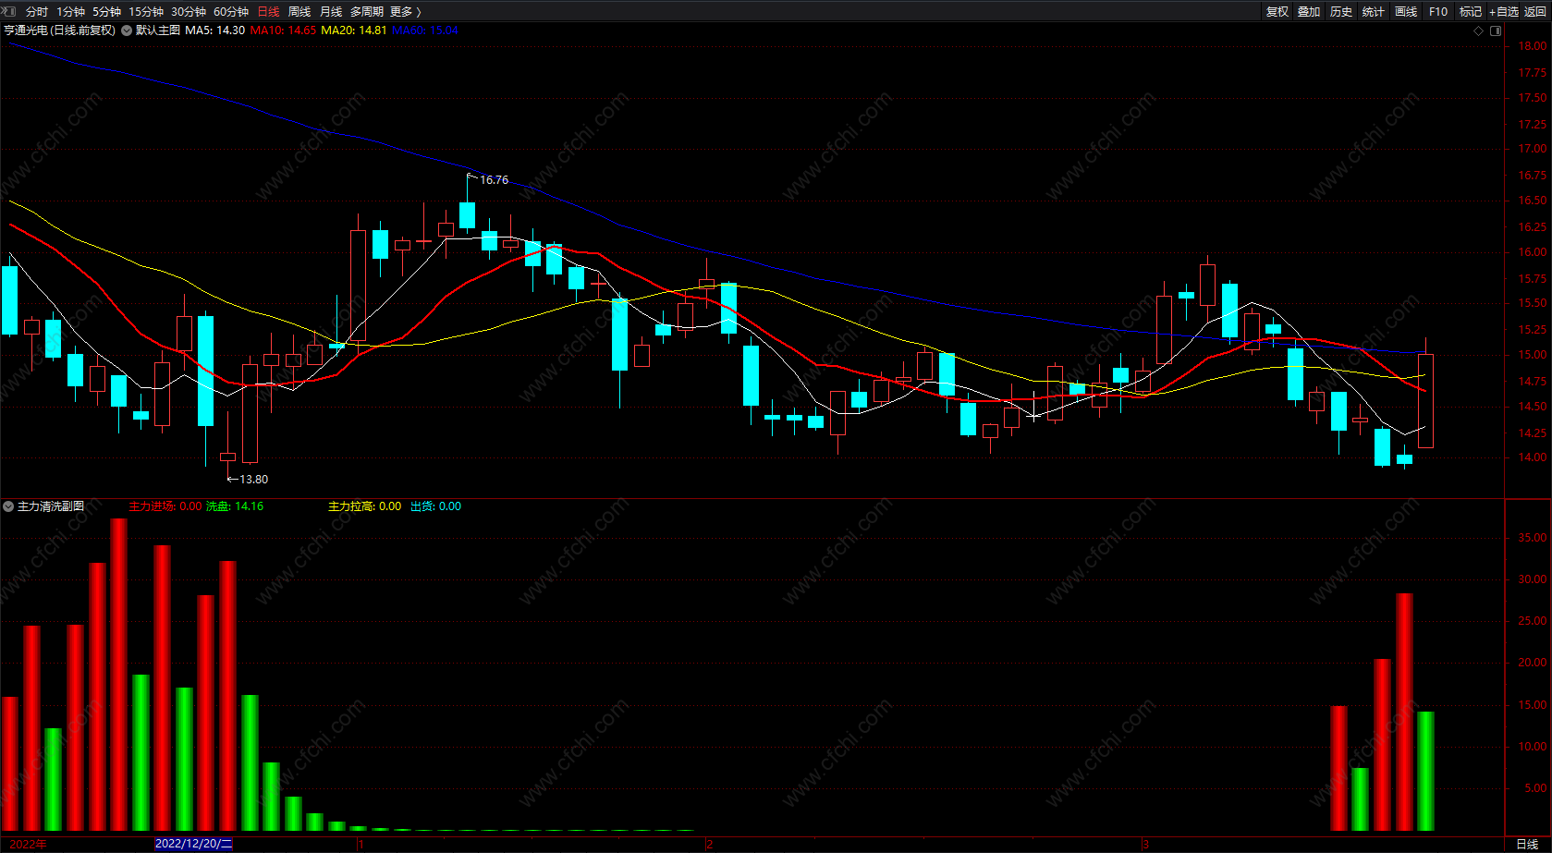The width and height of the screenshot is (1552, 853).
Task: Switch to the 分时 tab
Action: (x=37, y=12)
